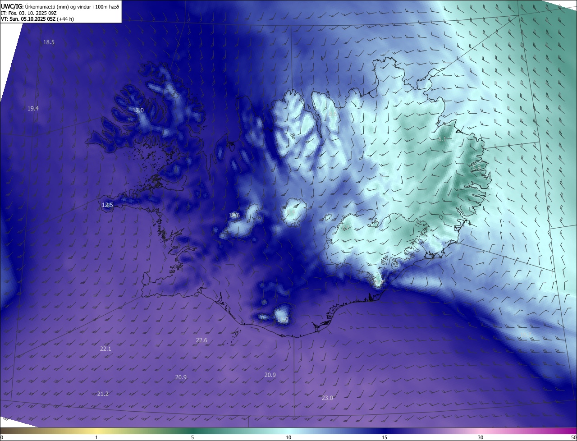Screen dimensions: 577x441
Task: Click the 5 tick on the color scale
Action: tap(192, 437)
